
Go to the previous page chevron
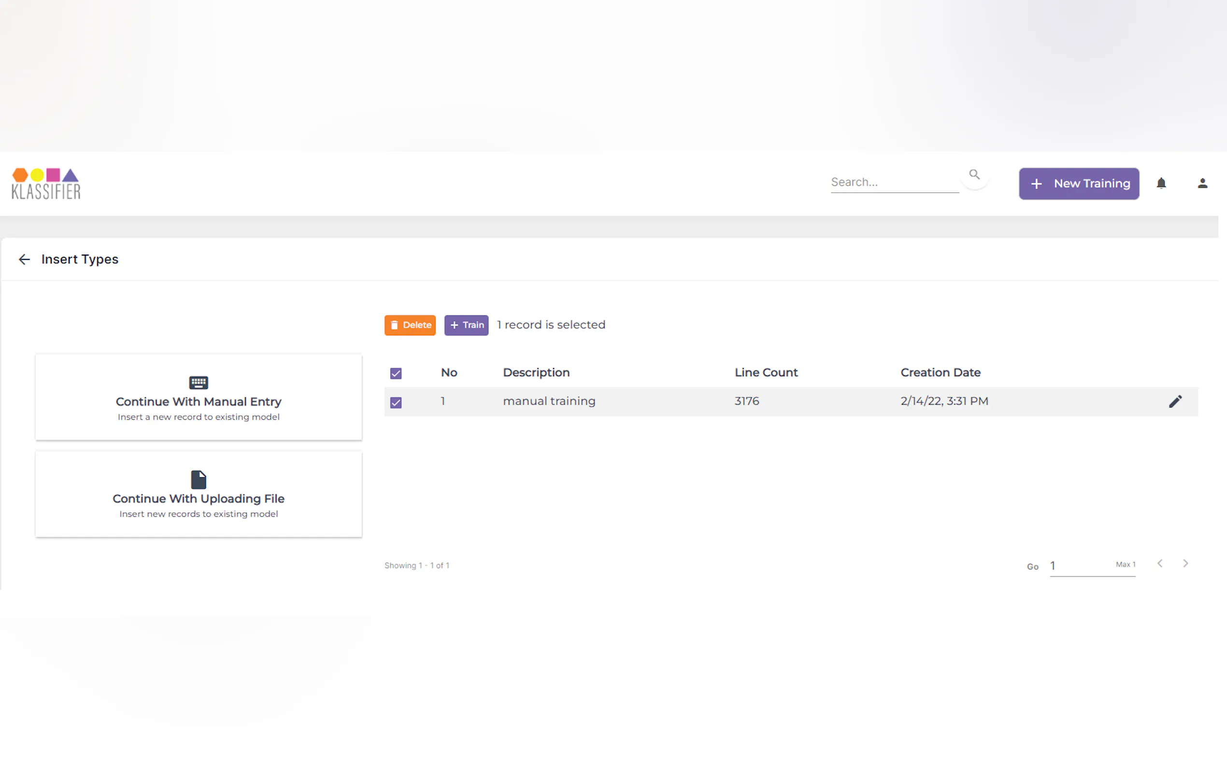click(1160, 564)
